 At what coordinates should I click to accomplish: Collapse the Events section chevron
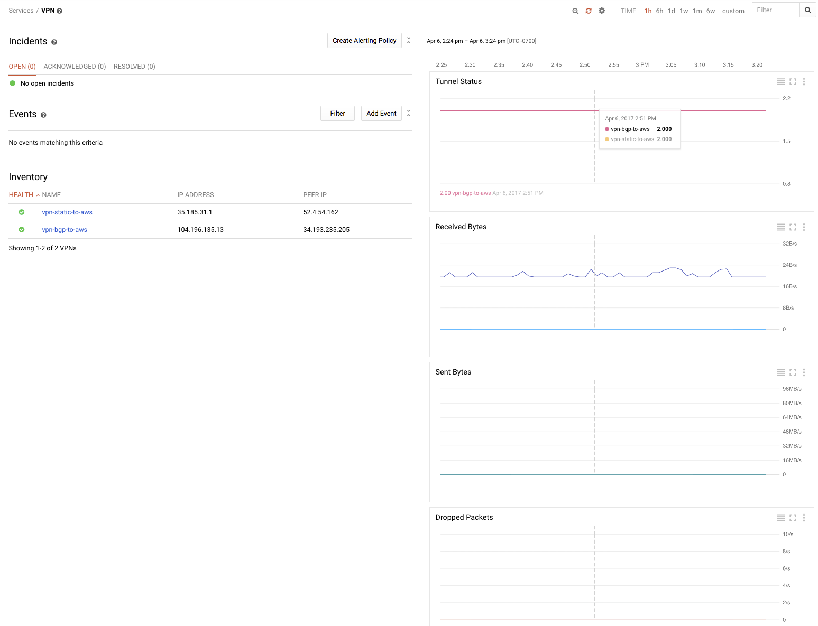[x=409, y=114]
